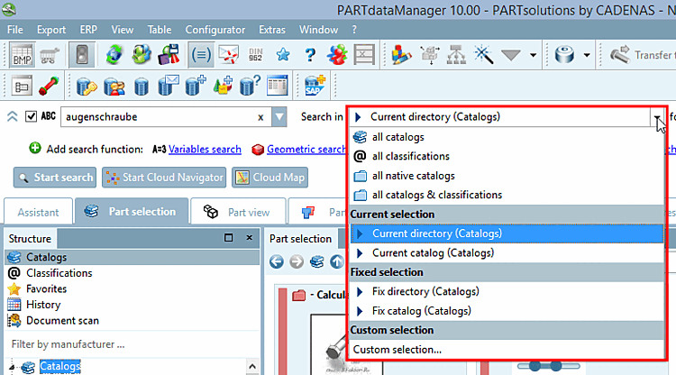Open the Configurator menu
This screenshot has width=676, height=375.
[215, 30]
